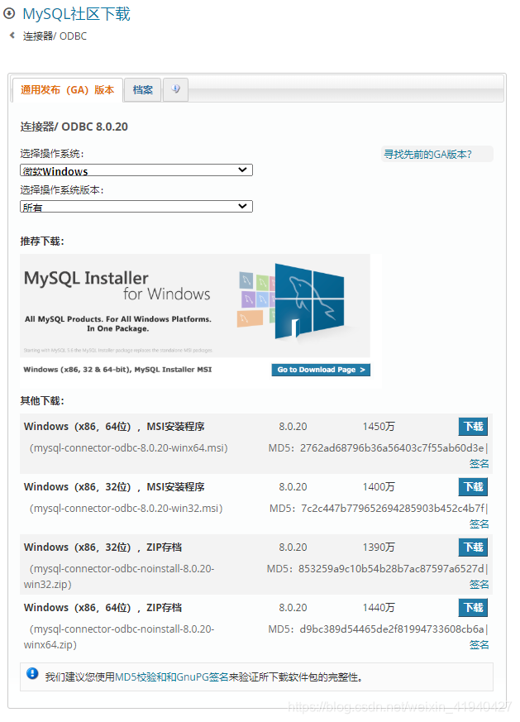Image resolution: width=520 pixels, height=722 pixels.
Task: Click the MySQL Installer for Windows banner
Action: tap(194, 306)
